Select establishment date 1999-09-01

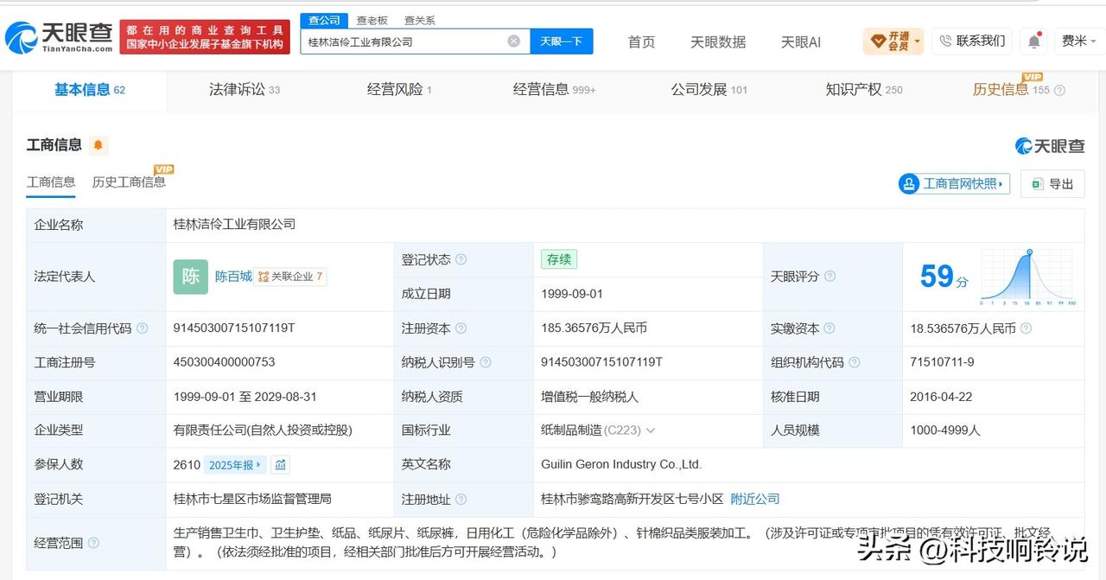click(572, 294)
